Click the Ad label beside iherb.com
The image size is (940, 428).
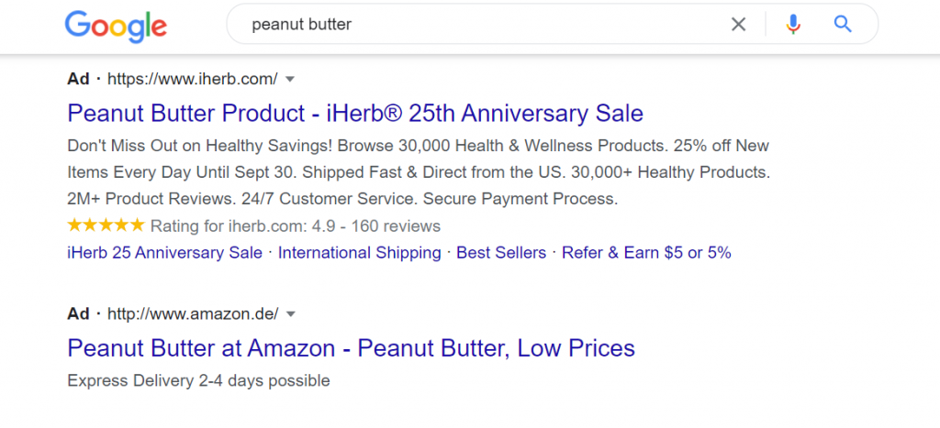(x=78, y=79)
